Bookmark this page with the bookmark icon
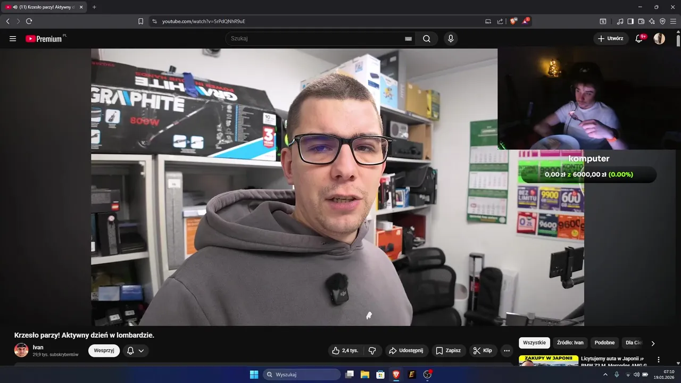The image size is (681, 383). coord(140,21)
